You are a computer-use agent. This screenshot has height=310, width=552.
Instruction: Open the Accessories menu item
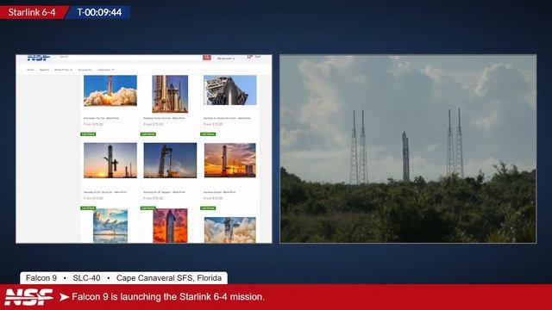pyautogui.click(x=85, y=70)
